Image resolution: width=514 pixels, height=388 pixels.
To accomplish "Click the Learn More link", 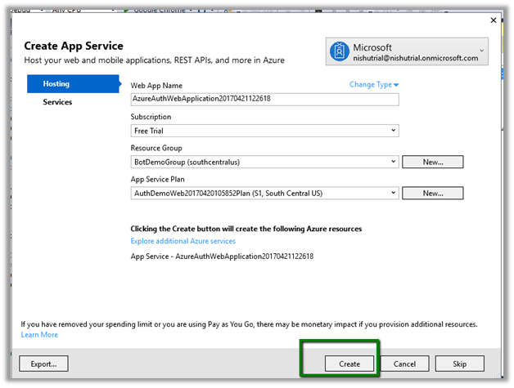I will pos(39,335).
